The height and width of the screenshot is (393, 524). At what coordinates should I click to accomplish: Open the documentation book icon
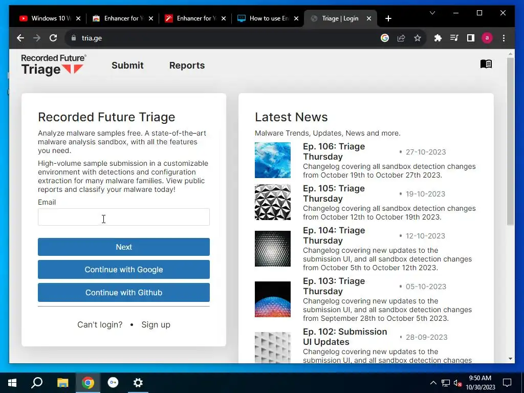coord(486,64)
